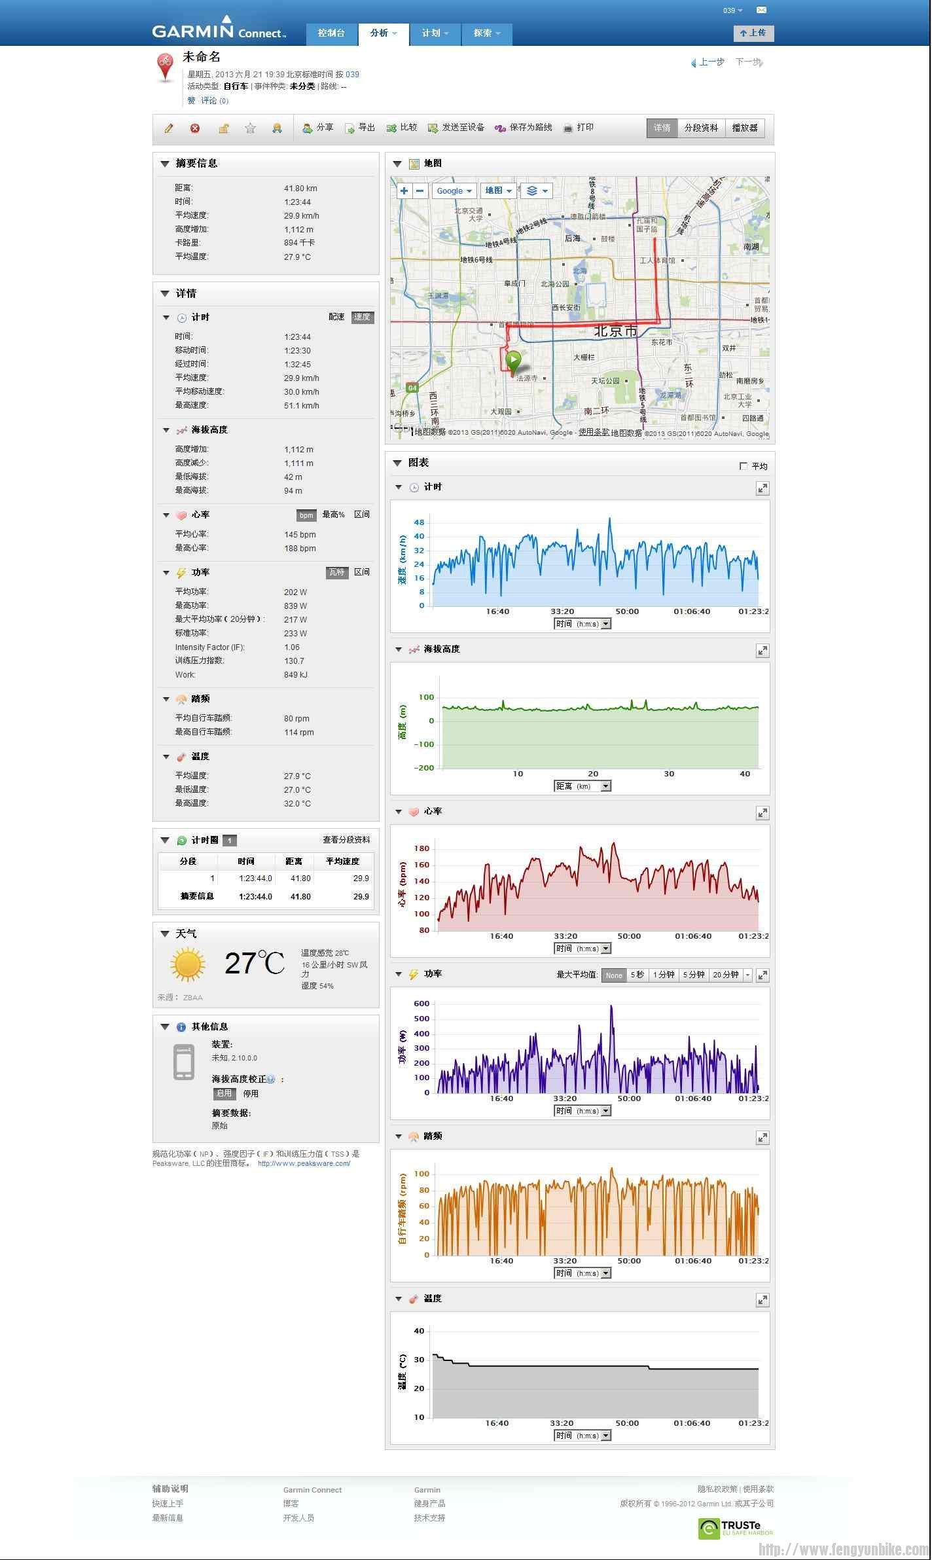This screenshot has height=1560, width=932.
Task: Expand the 计时 speed chart fullscreen
Action: tap(762, 488)
